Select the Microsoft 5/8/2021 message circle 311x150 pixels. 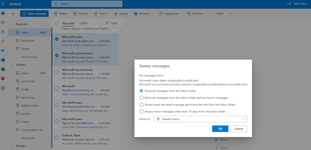(57, 88)
